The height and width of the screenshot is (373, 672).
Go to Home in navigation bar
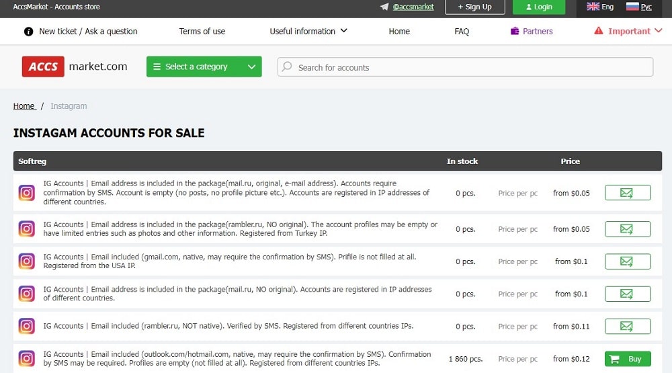399,32
